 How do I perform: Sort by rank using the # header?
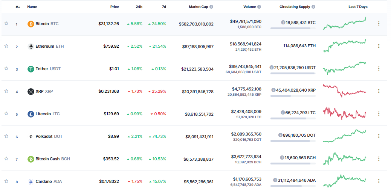(x=18, y=7)
